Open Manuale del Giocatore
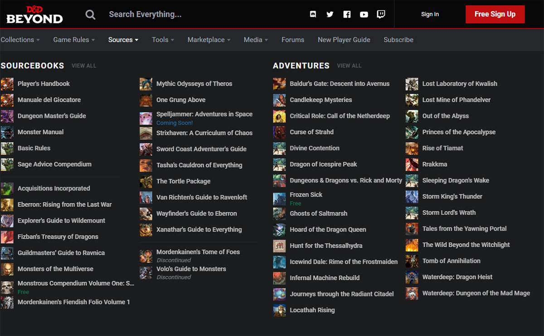The width and height of the screenshot is (544, 336). 49,100
